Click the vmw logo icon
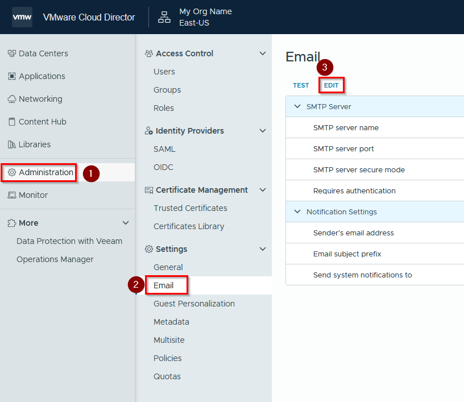Screen dimensions: 464x402 (x=22, y=17)
